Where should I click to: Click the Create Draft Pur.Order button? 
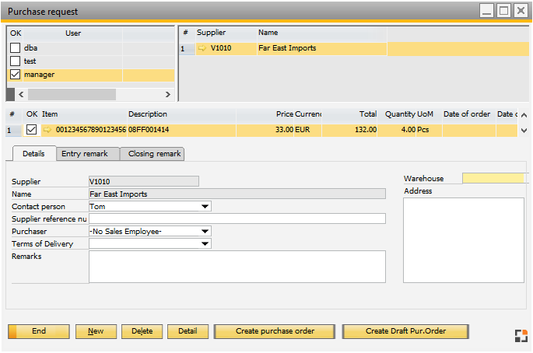point(405,331)
